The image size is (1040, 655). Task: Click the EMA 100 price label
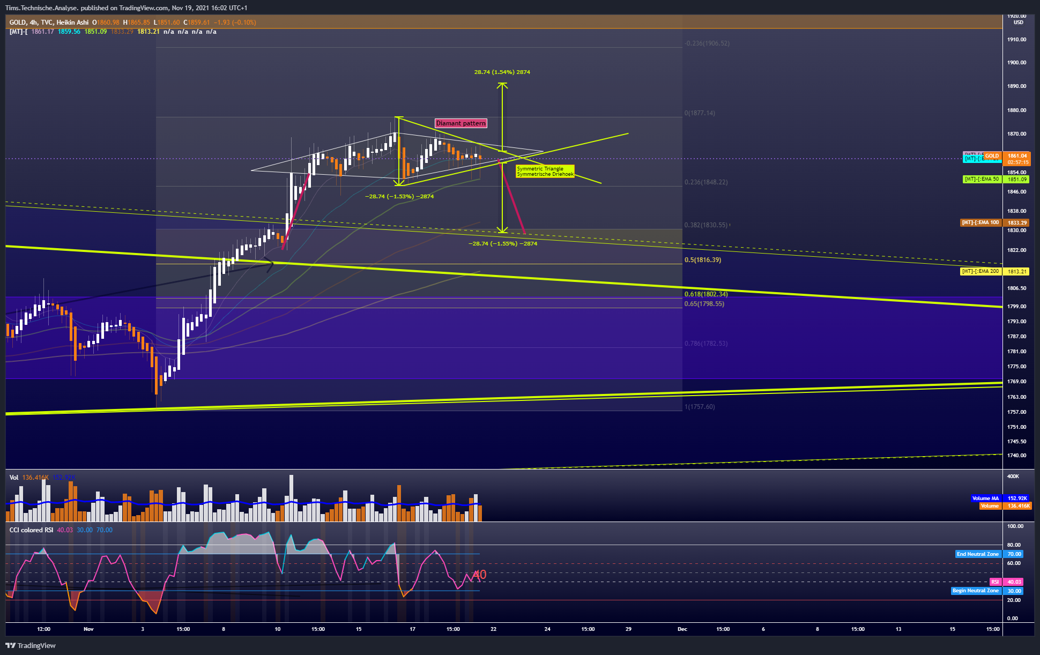[x=994, y=222]
